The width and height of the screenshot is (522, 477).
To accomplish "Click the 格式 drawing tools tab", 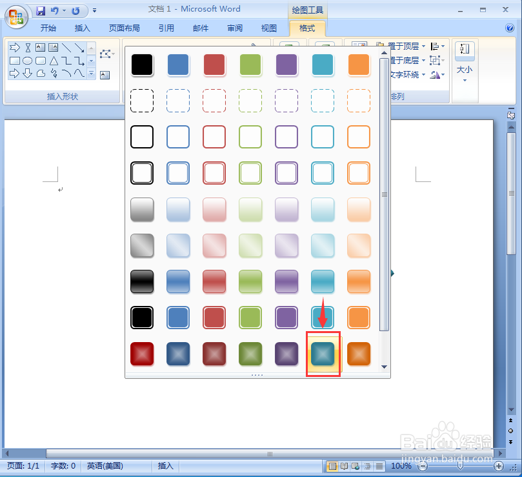I will click(307, 28).
